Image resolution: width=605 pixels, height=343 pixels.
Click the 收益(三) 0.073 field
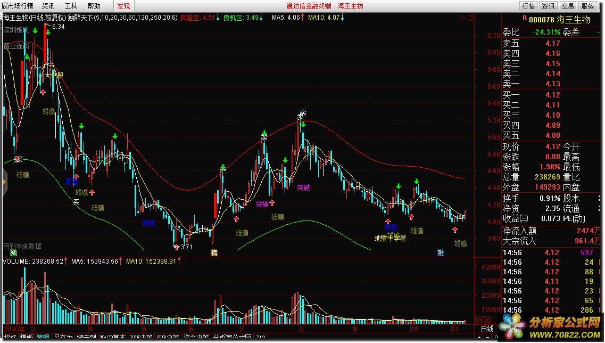(532, 218)
